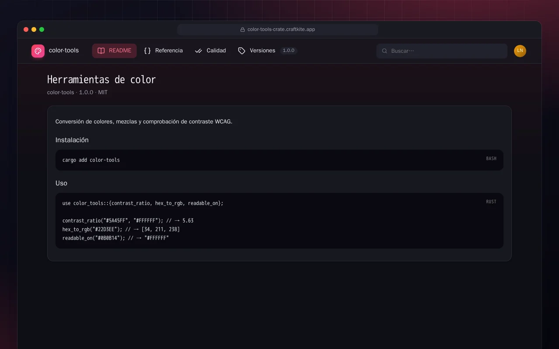Click the contrast_ratio code line
The height and width of the screenshot is (349, 559).
point(128,221)
